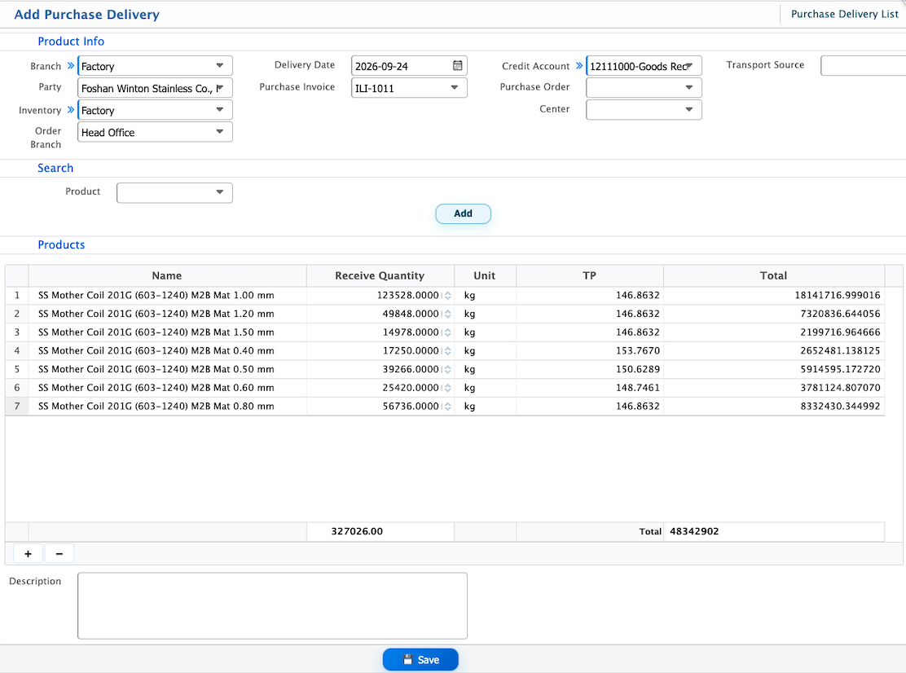The width and height of the screenshot is (906, 673).
Task: Expand the Inventory dropdown
Action: (x=219, y=110)
